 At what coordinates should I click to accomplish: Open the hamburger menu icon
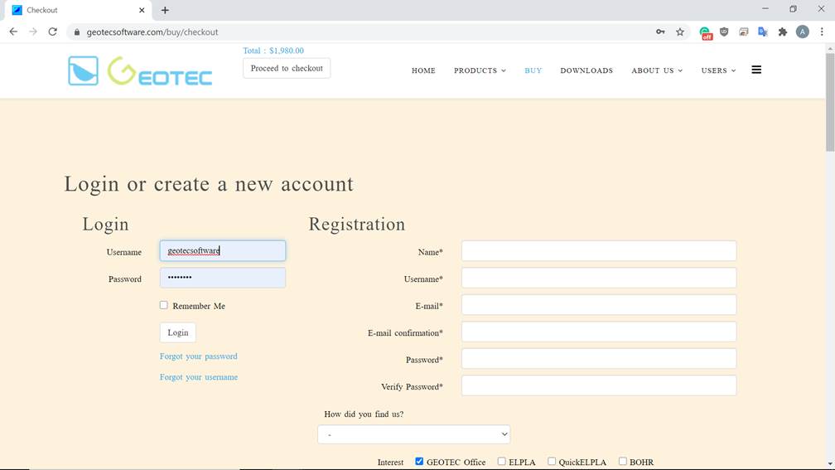(756, 70)
